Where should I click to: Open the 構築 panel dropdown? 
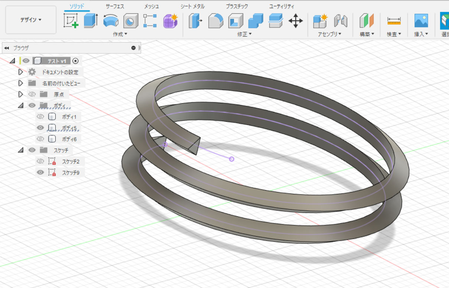(367, 34)
